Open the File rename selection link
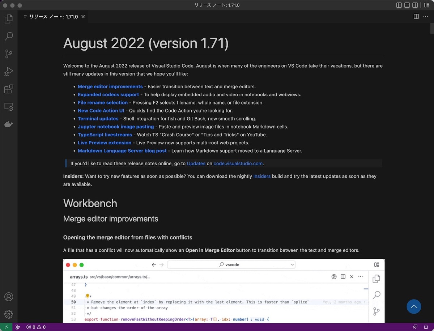434x331 pixels. (x=103, y=102)
